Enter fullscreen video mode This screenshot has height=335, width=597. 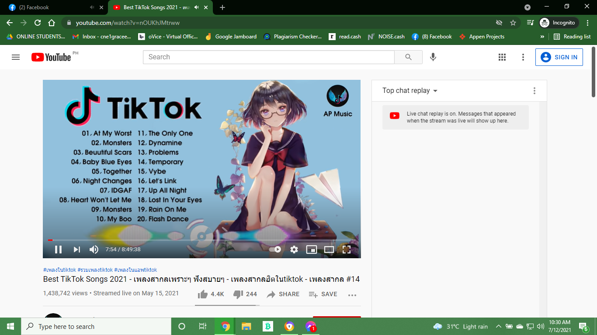(347, 250)
